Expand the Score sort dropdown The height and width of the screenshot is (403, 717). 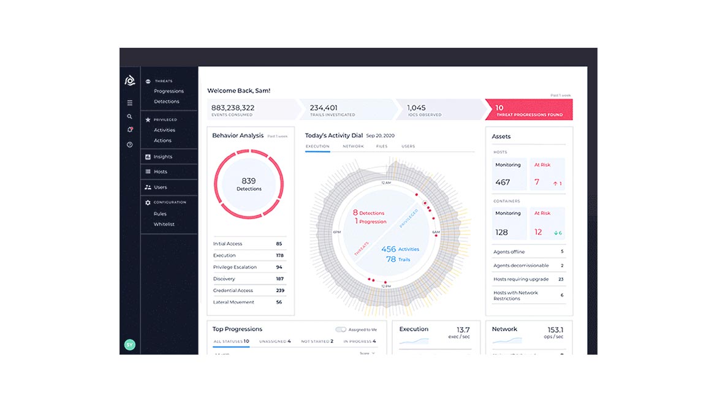coord(367,353)
